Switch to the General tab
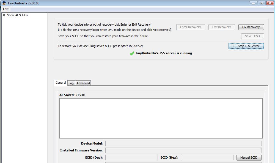 coord(61,83)
